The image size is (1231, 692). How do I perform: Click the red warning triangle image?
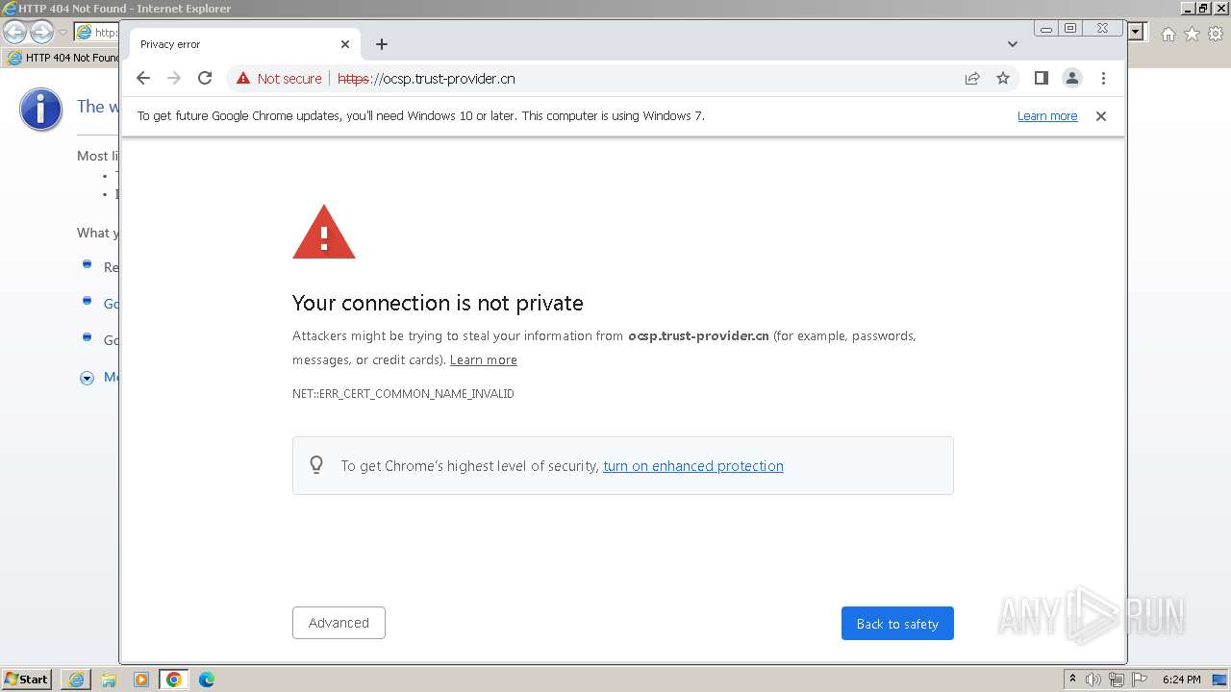coord(324,232)
